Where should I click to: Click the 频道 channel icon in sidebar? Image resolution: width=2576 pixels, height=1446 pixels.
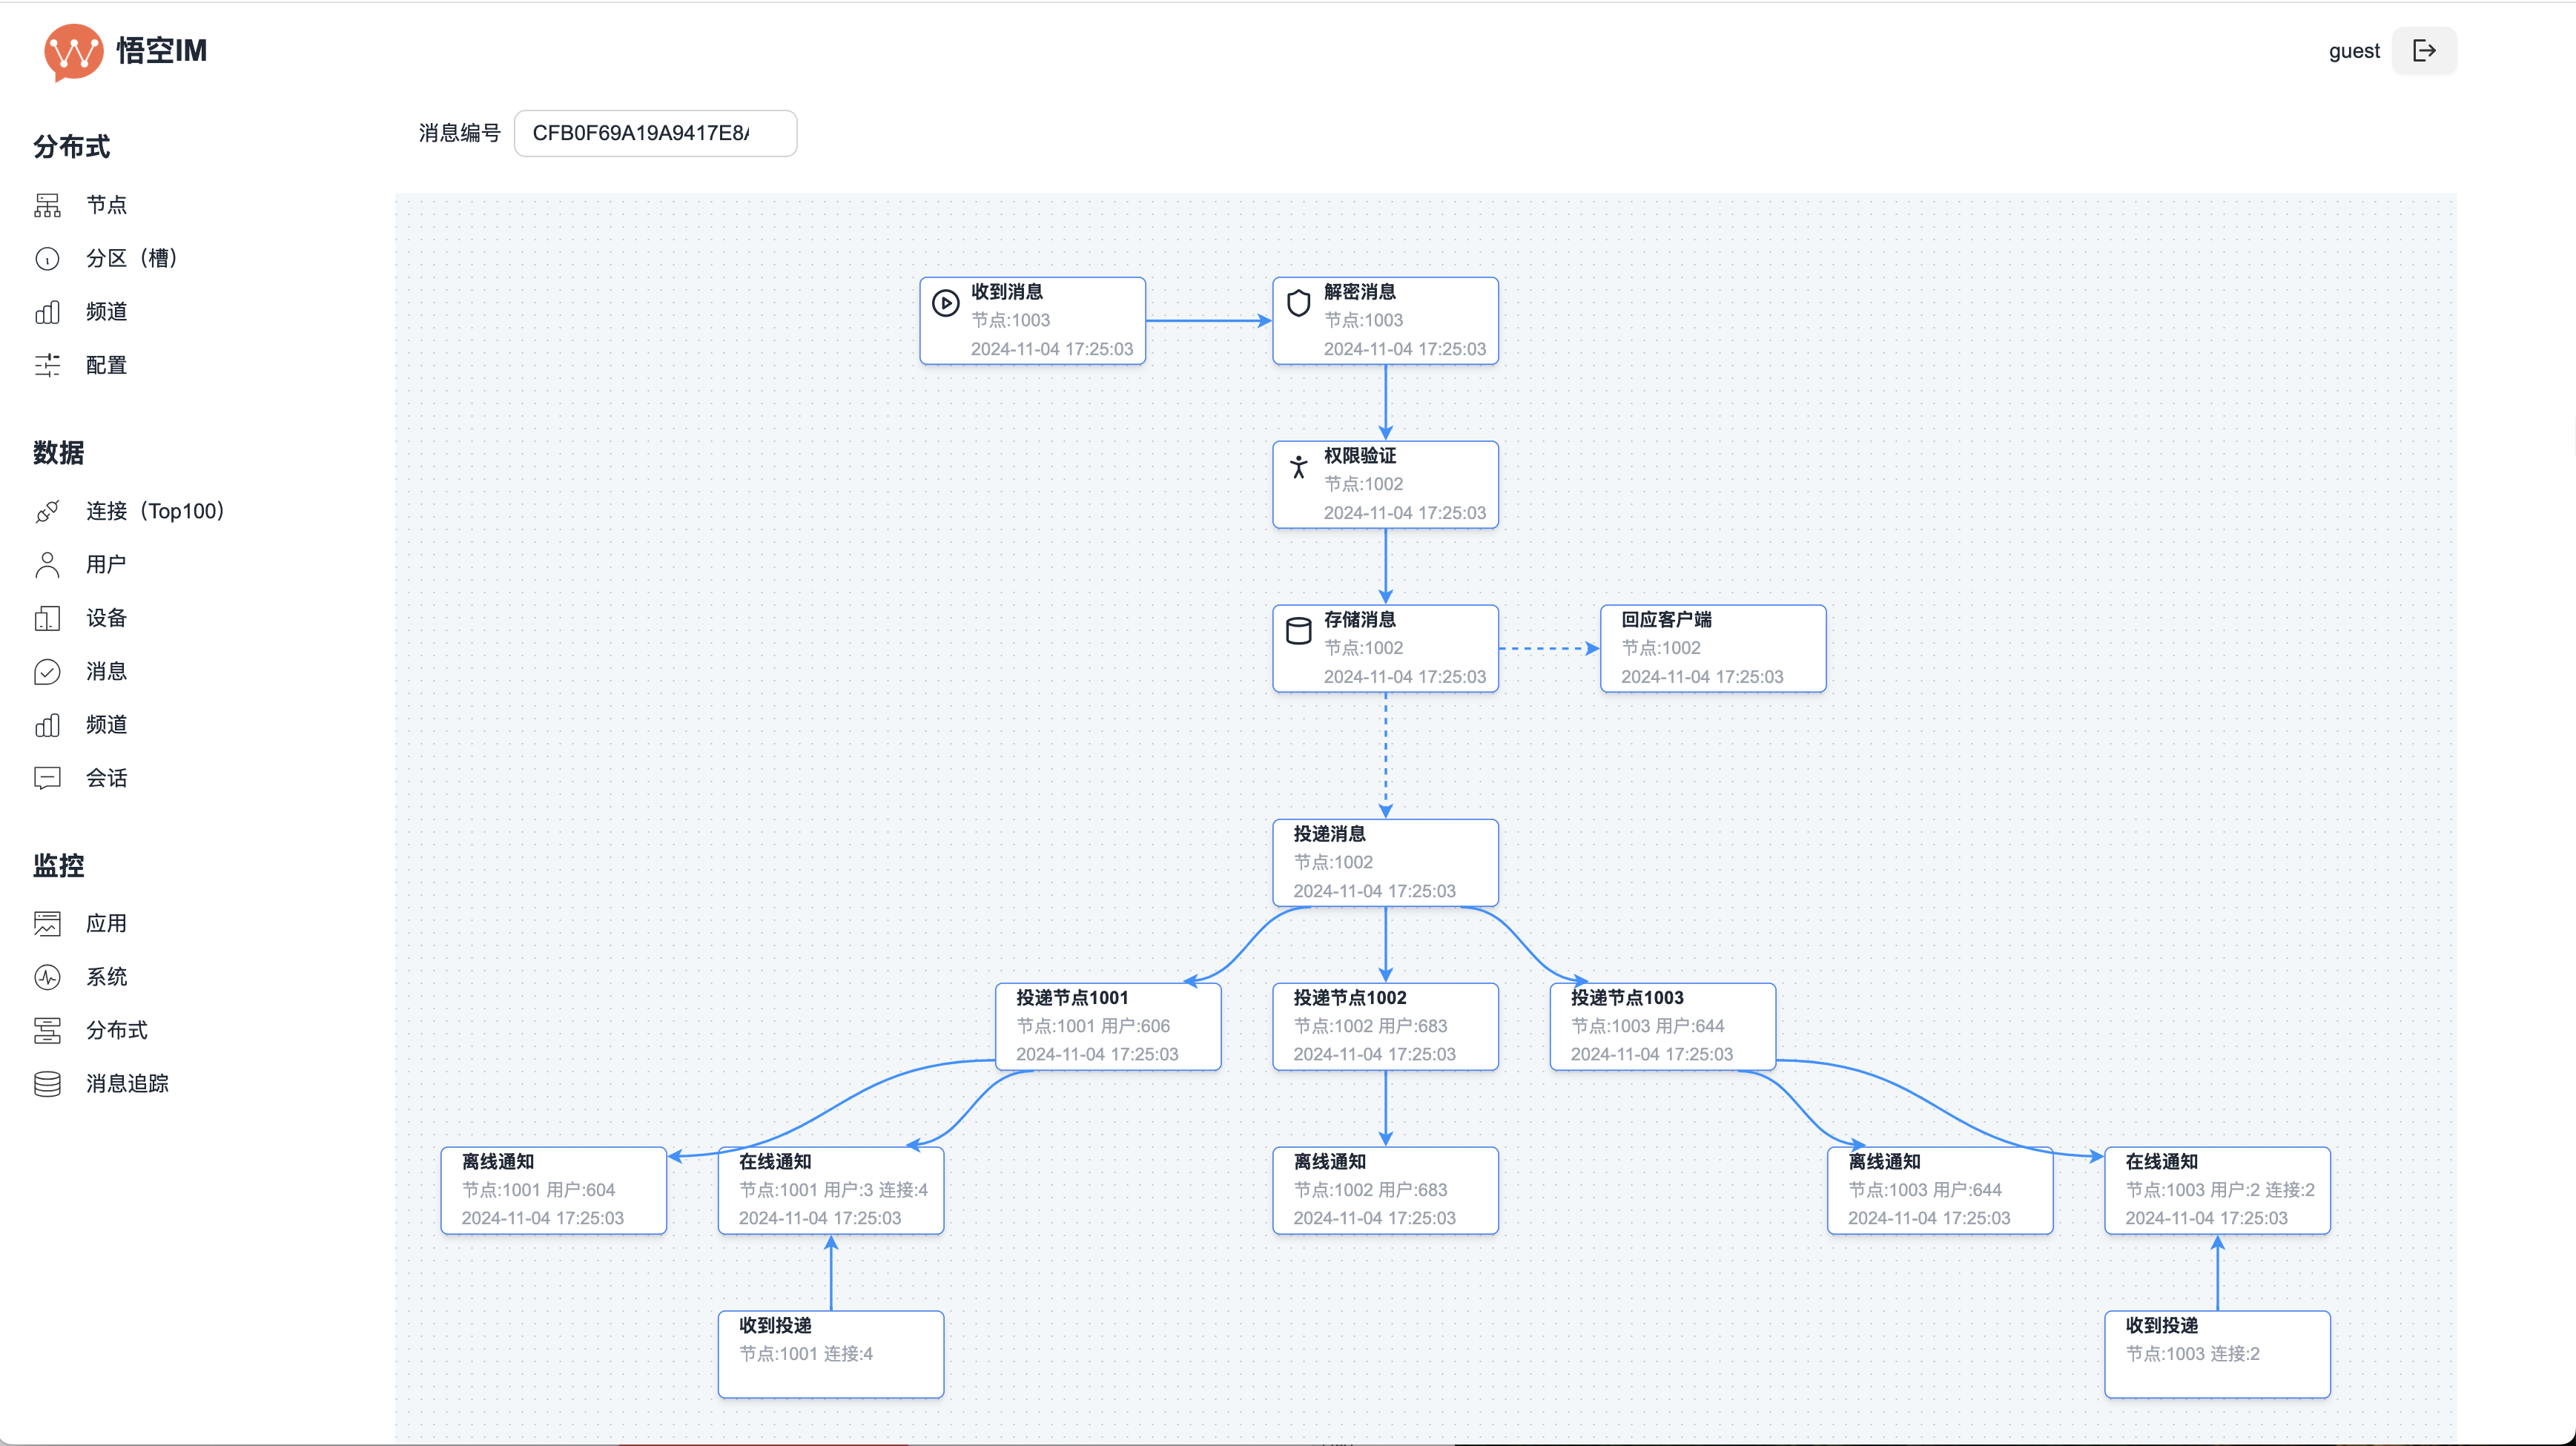point(47,311)
